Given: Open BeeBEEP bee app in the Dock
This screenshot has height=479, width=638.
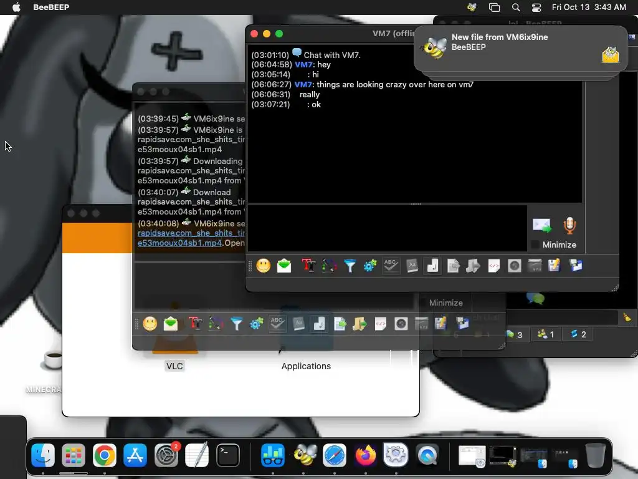Looking at the screenshot, I should coord(304,455).
